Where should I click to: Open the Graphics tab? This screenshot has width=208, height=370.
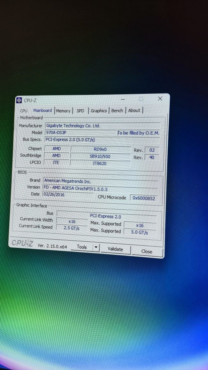pos(99,111)
